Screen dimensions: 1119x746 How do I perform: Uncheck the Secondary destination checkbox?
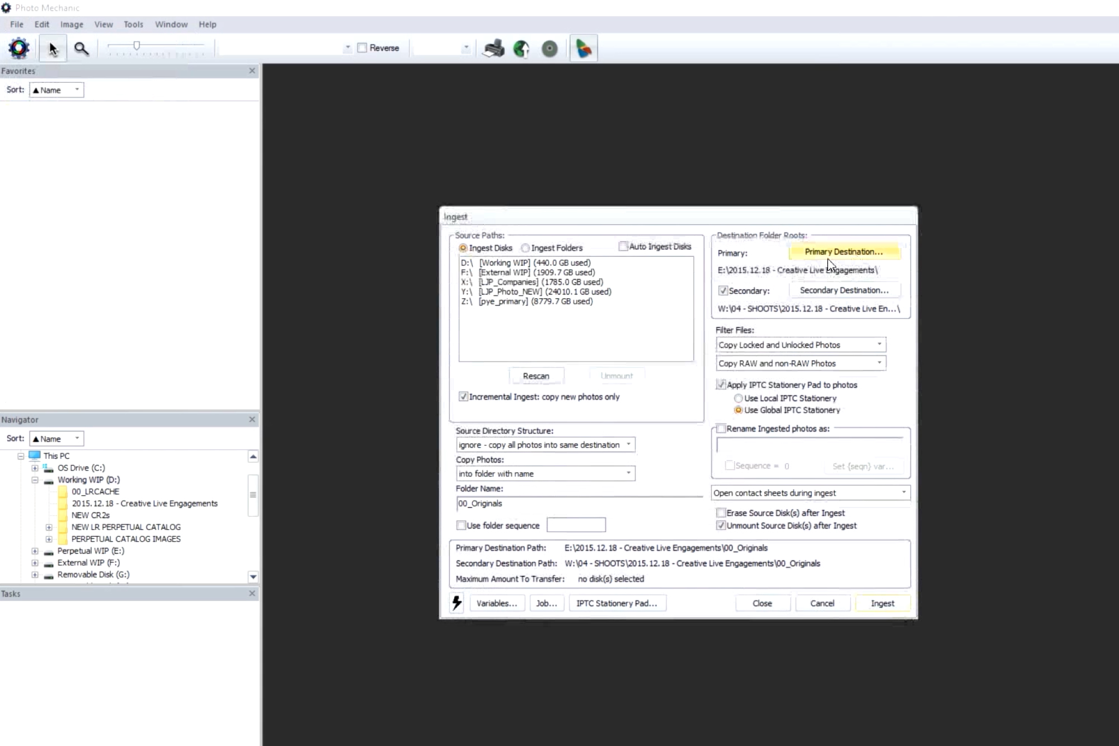pyautogui.click(x=723, y=290)
